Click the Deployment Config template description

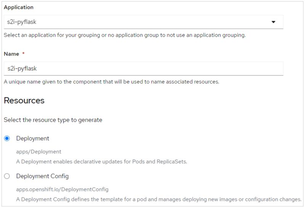pos(159,199)
